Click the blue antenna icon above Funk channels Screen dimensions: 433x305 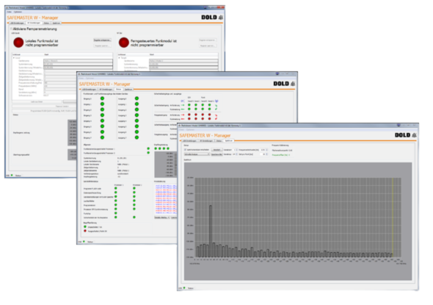[x=216, y=101]
